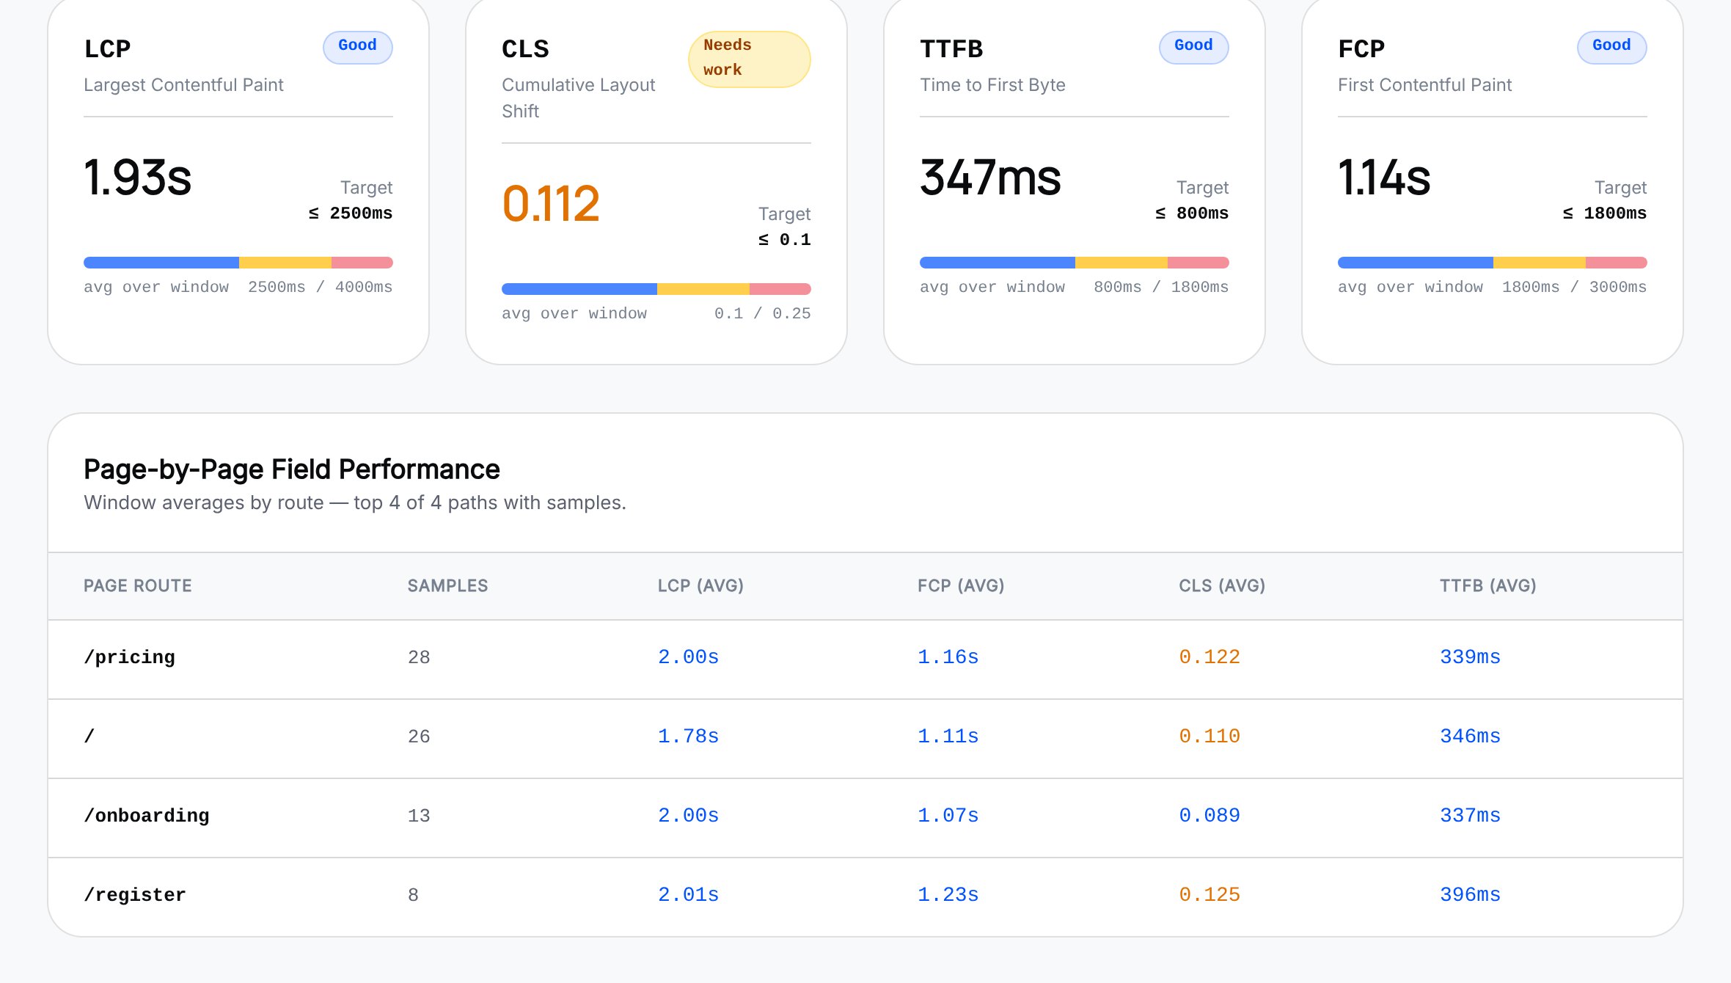Click the /pricing LCP value 2.00s
The height and width of the screenshot is (983, 1731).
[x=689, y=657]
